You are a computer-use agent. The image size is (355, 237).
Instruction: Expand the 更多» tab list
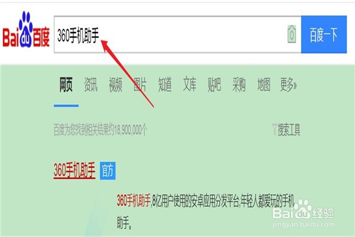289,84
